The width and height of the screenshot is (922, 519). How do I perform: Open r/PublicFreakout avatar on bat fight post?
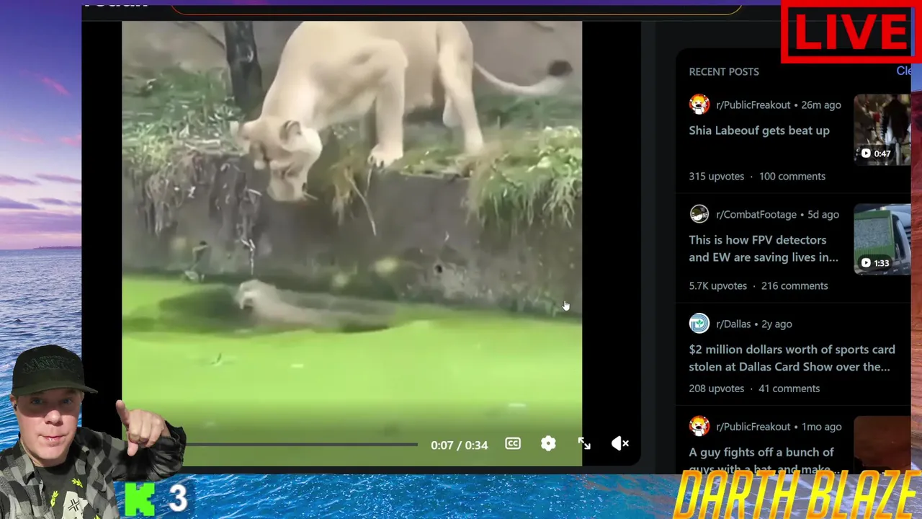(699, 426)
